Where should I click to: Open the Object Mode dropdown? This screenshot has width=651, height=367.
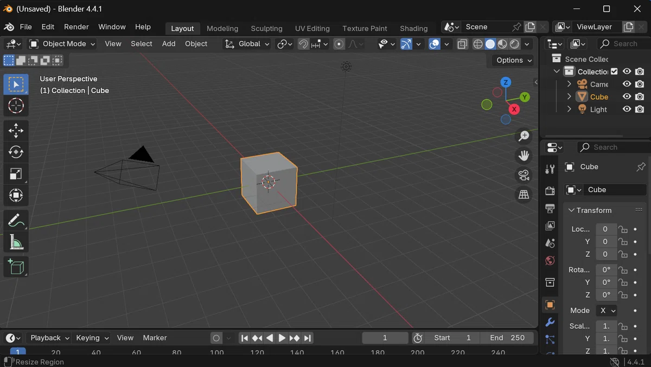point(62,44)
